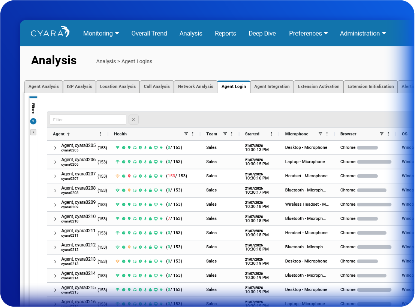Switch to the Extension Activation tab
Image resolution: width=415 pixels, height=307 pixels.
(319, 87)
